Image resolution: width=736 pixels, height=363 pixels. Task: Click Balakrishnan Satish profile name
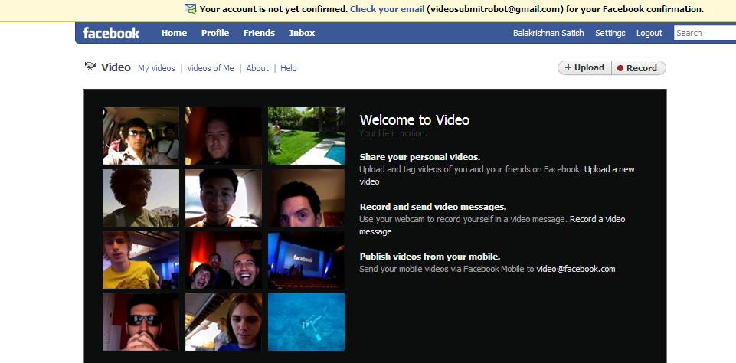pos(548,33)
